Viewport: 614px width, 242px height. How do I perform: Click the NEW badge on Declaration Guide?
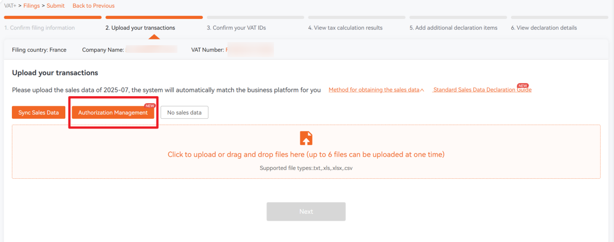(x=523, y=86)
